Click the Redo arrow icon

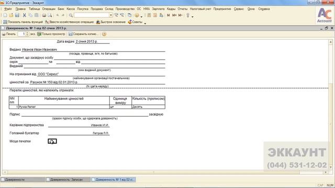(63, 15)
